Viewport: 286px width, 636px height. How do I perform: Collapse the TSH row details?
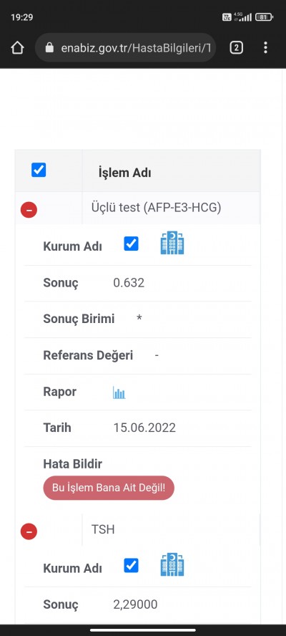pyautogui.click(x=29, y=531)
